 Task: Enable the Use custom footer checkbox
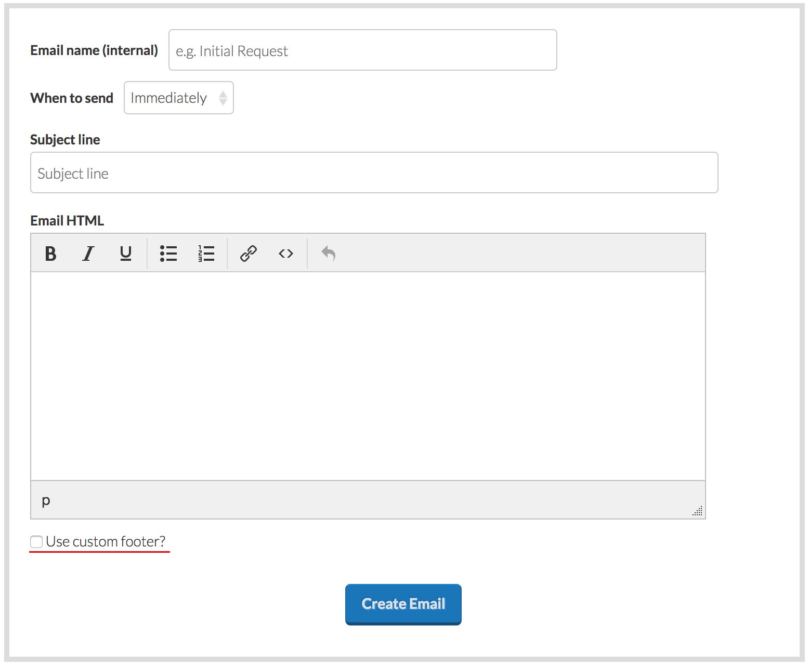click(x=36, y=542)
